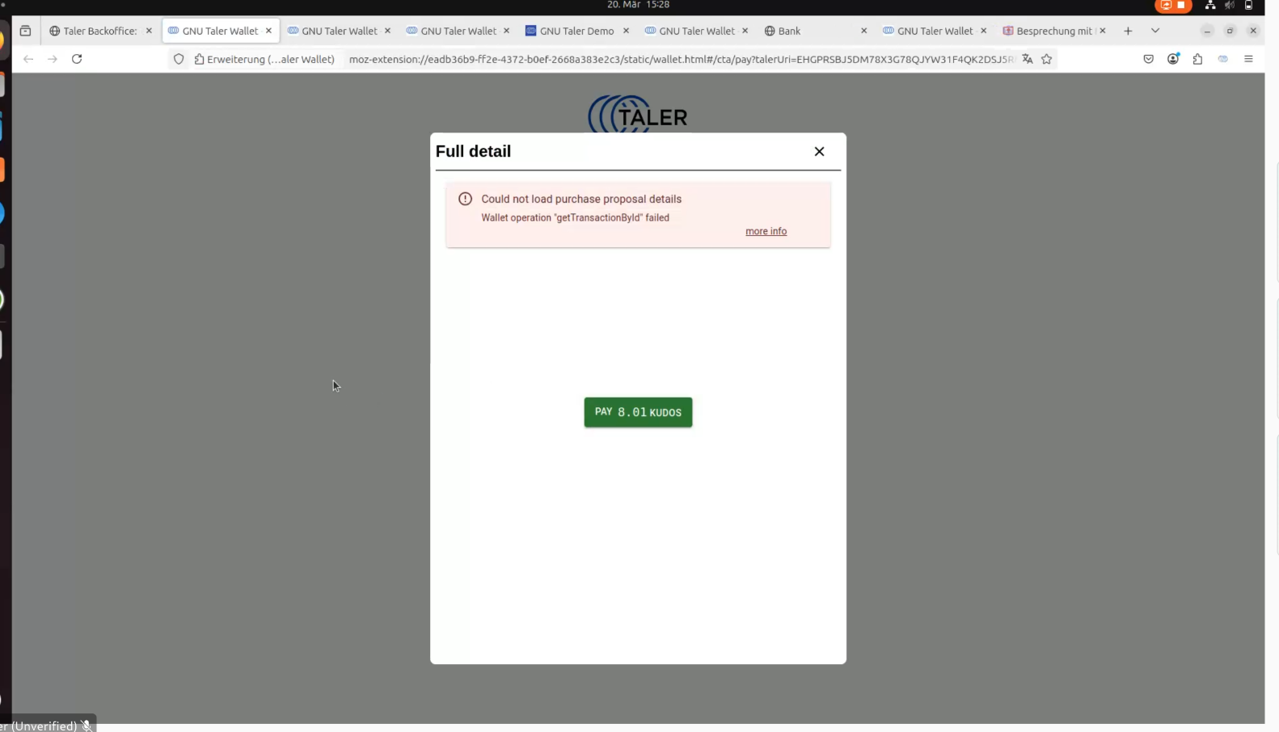This screenshot has width=1279, height=732.
Task: Open the 'more info' error link
Action: pos(766,231)
